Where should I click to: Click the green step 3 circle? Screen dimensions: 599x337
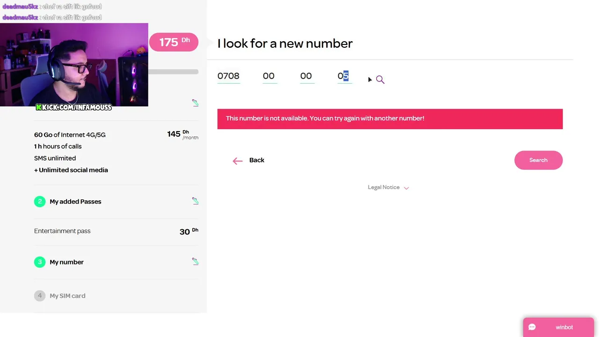40,262
